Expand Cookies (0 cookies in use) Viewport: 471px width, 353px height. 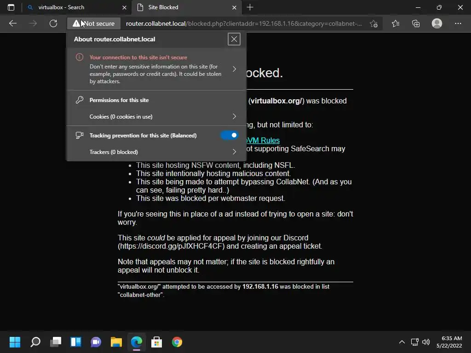click(x=156, y=116)
